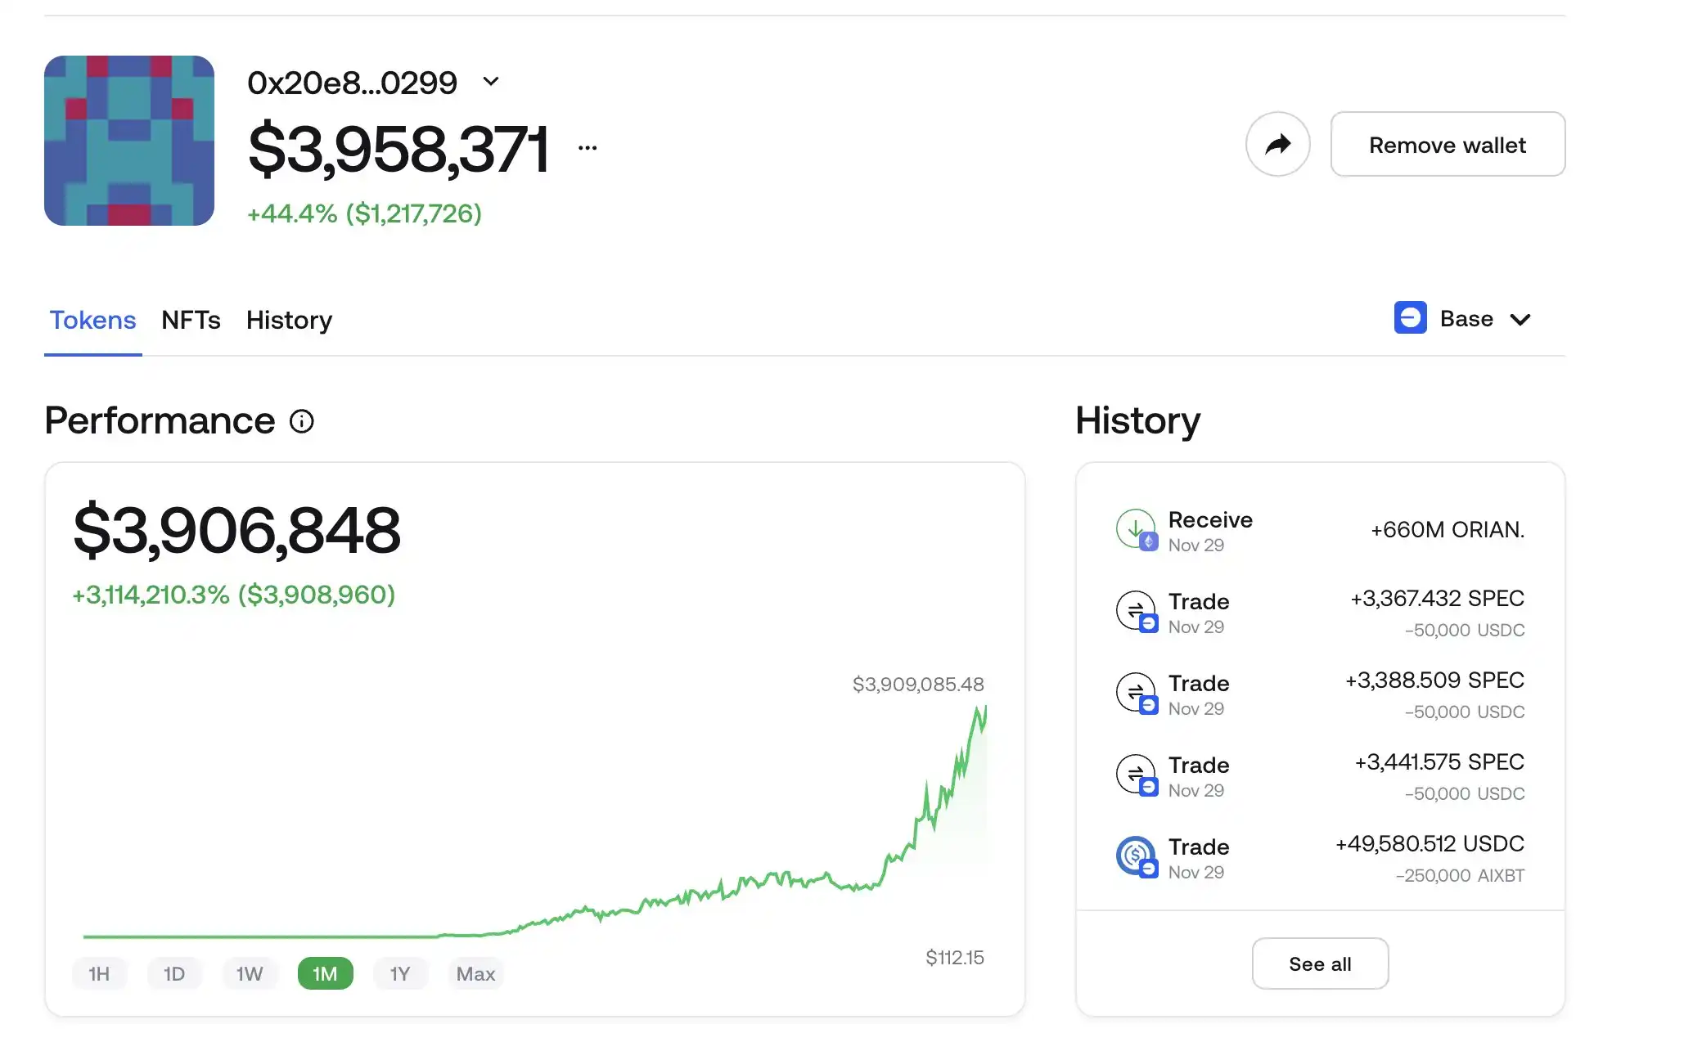Open the Base network dropdown
Viewport: 1684px width, 1042px height.
(1520, 319)
